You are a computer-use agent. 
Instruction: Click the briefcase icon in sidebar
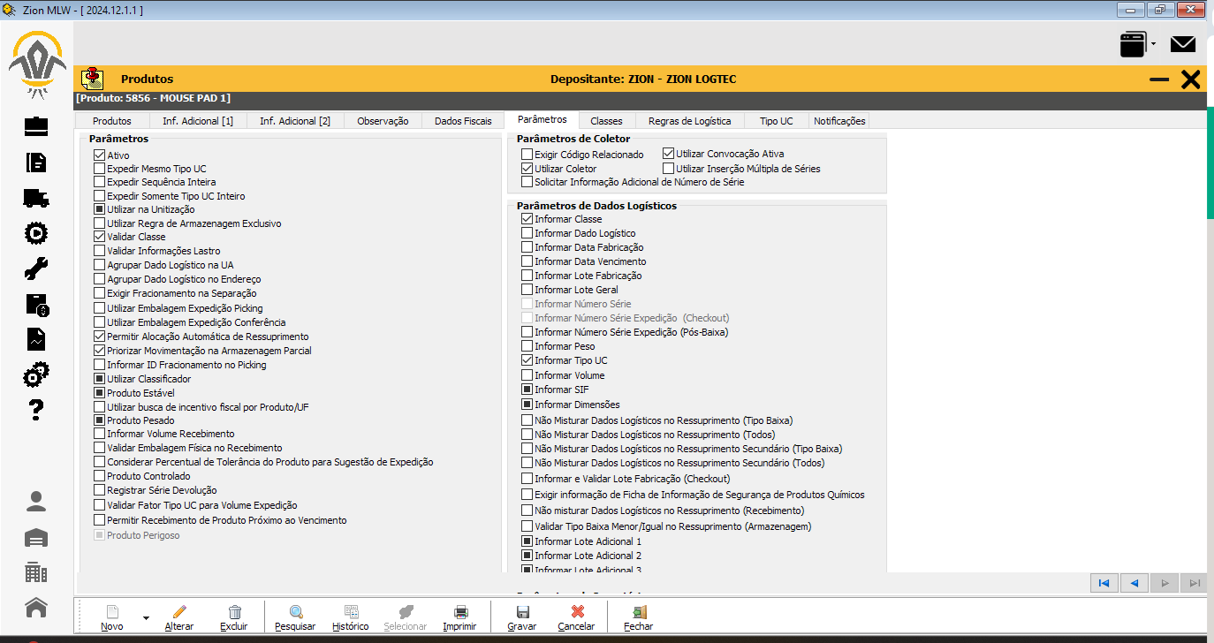[35, 127]
